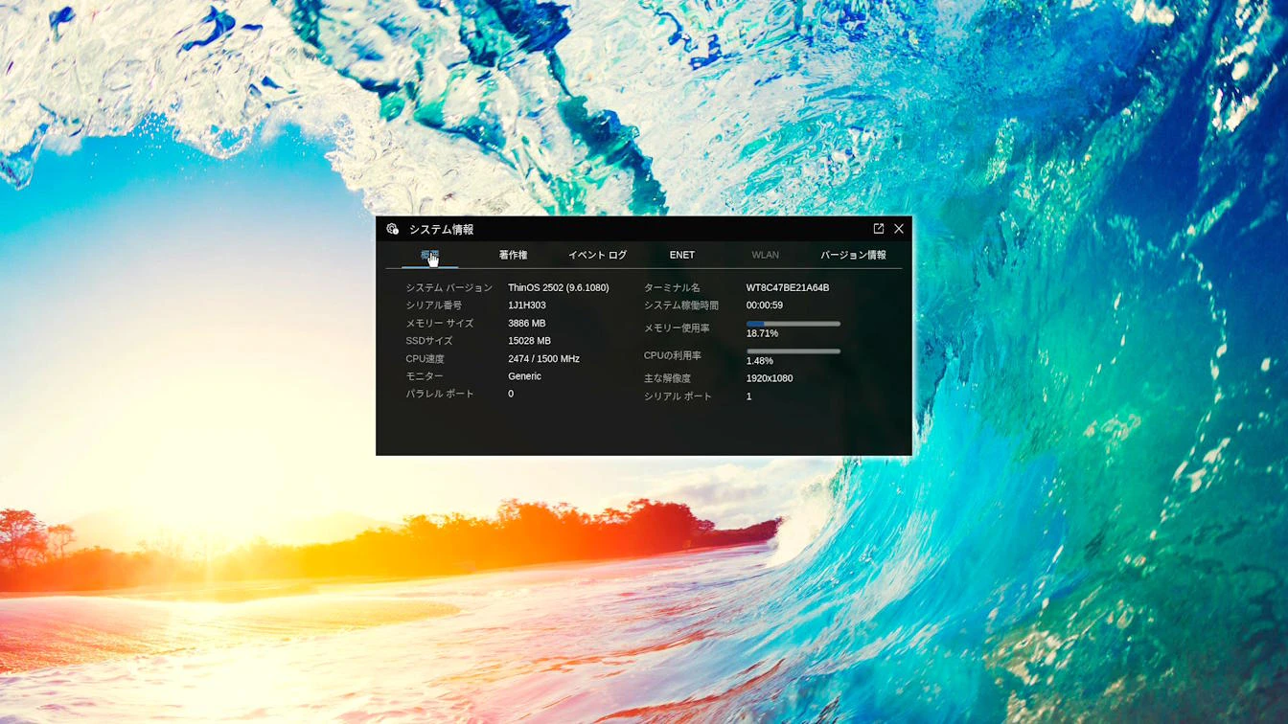Click the メモリー サイズ label
Image resolution: width=1288 pixels, height=724 pixels.
(x=439, y=324)
